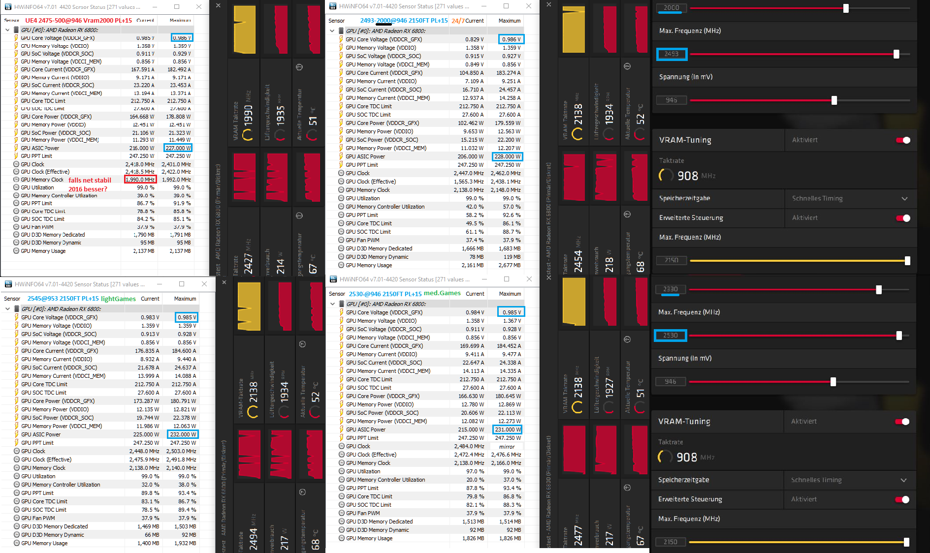Screen dimensions: 930x553
Task: Disable VRAM-Tuning in the upper Radeon panel
Action: tap(903, 140)
